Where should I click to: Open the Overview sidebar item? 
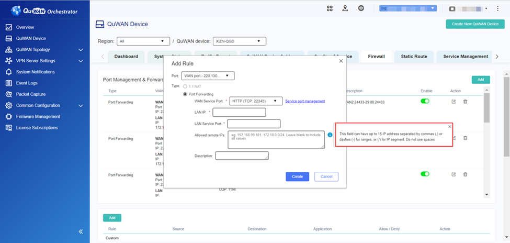(25, 27)
